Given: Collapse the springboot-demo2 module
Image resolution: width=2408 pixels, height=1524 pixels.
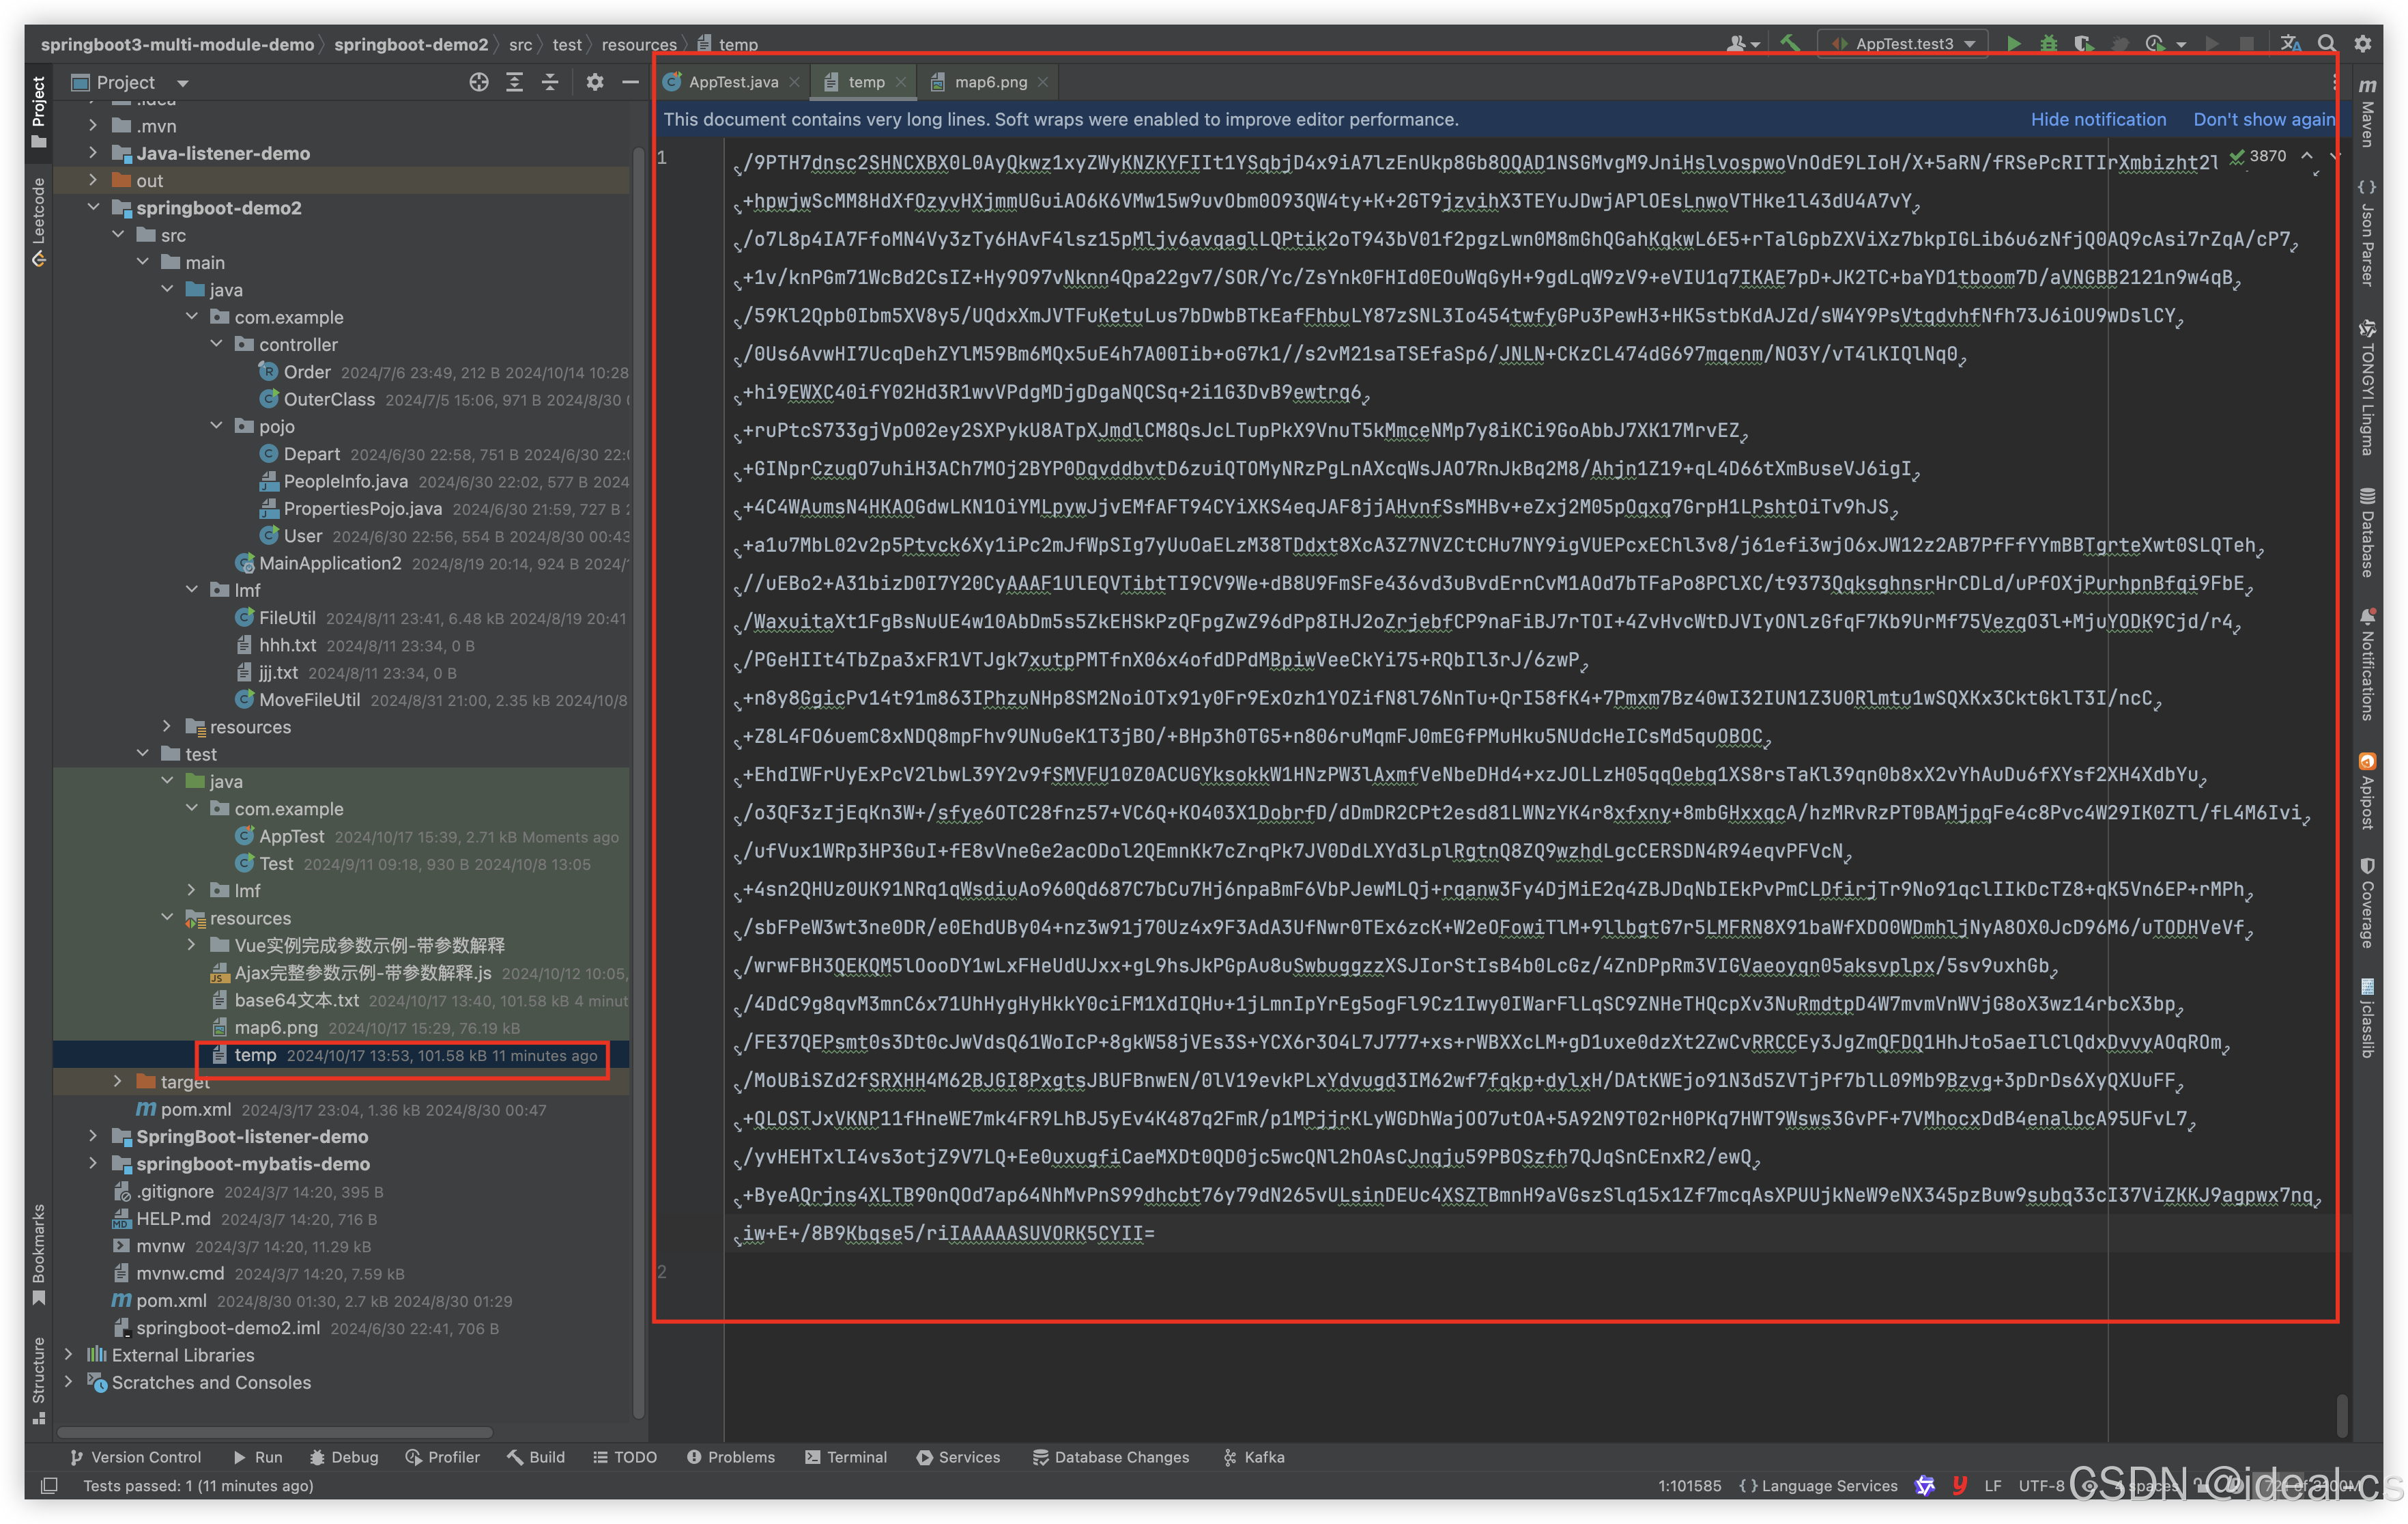Looking at the screenshot, I should click(93, 208).
